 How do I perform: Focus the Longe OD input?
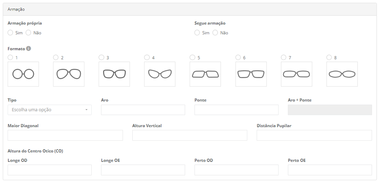click(50, 170)
